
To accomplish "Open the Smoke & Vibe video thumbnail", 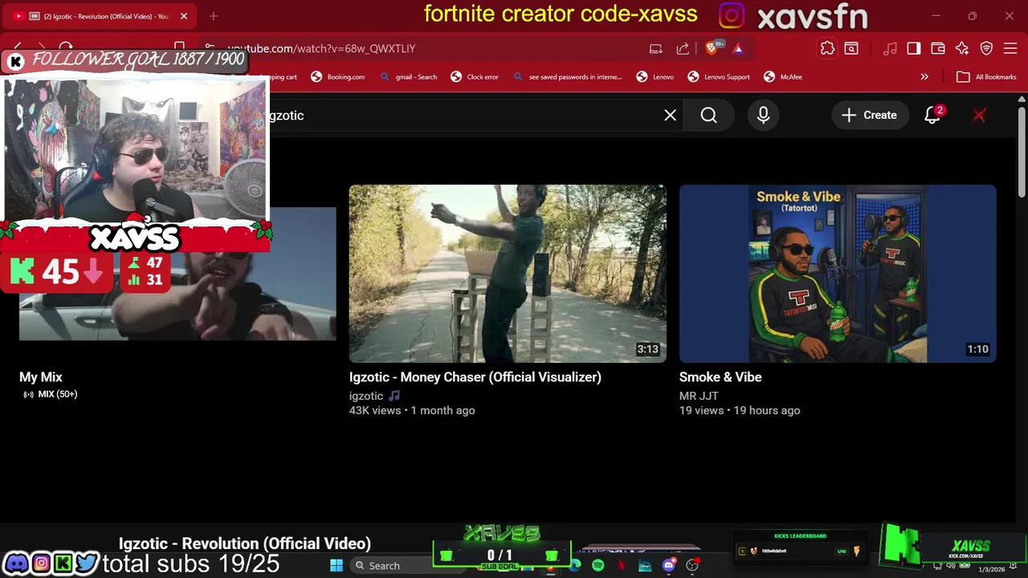I will point(838,274).
